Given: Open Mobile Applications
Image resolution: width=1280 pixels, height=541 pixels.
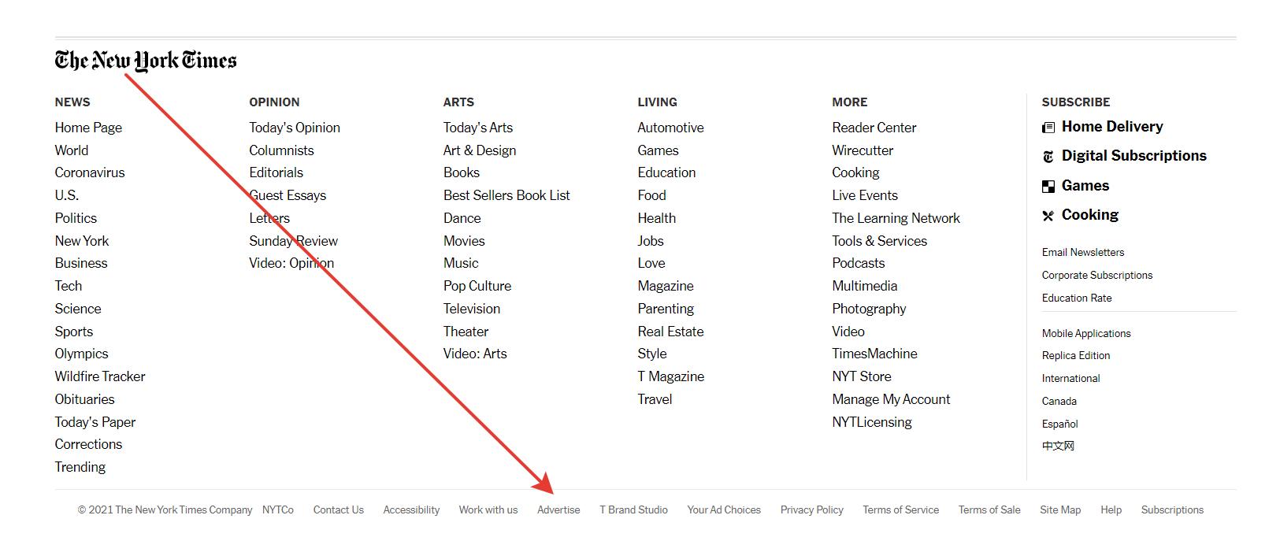Looking at the screenshot, I should [1086, 333].
